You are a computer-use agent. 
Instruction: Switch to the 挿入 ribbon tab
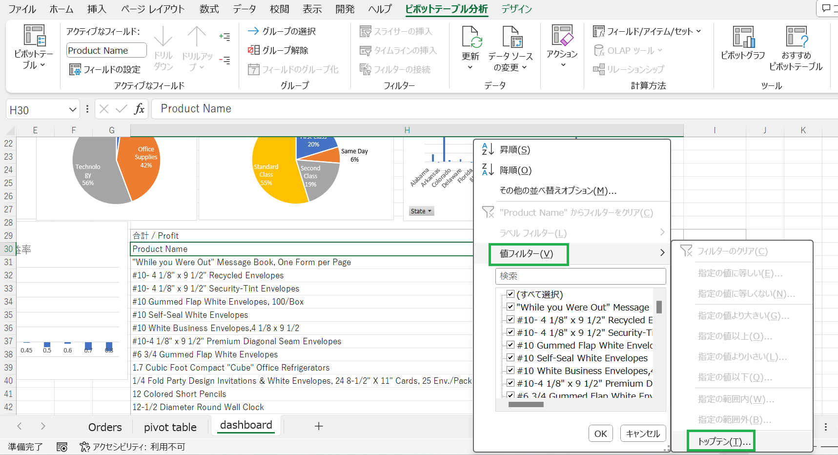click(x=97, y=9)
